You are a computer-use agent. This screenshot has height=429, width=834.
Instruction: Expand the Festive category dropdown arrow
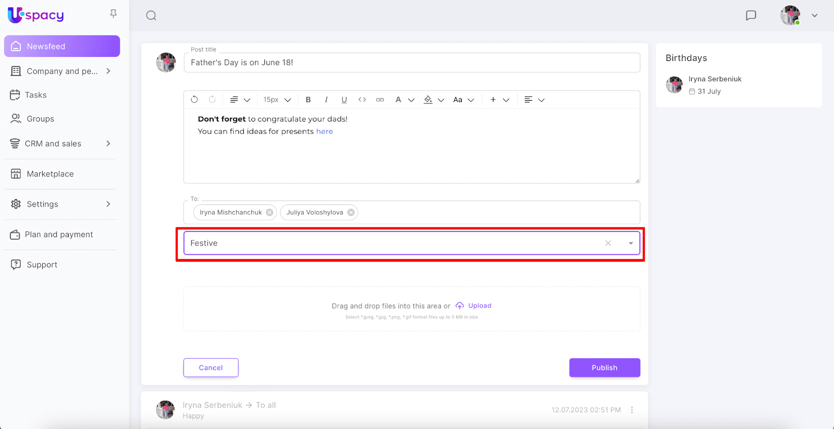631,243
